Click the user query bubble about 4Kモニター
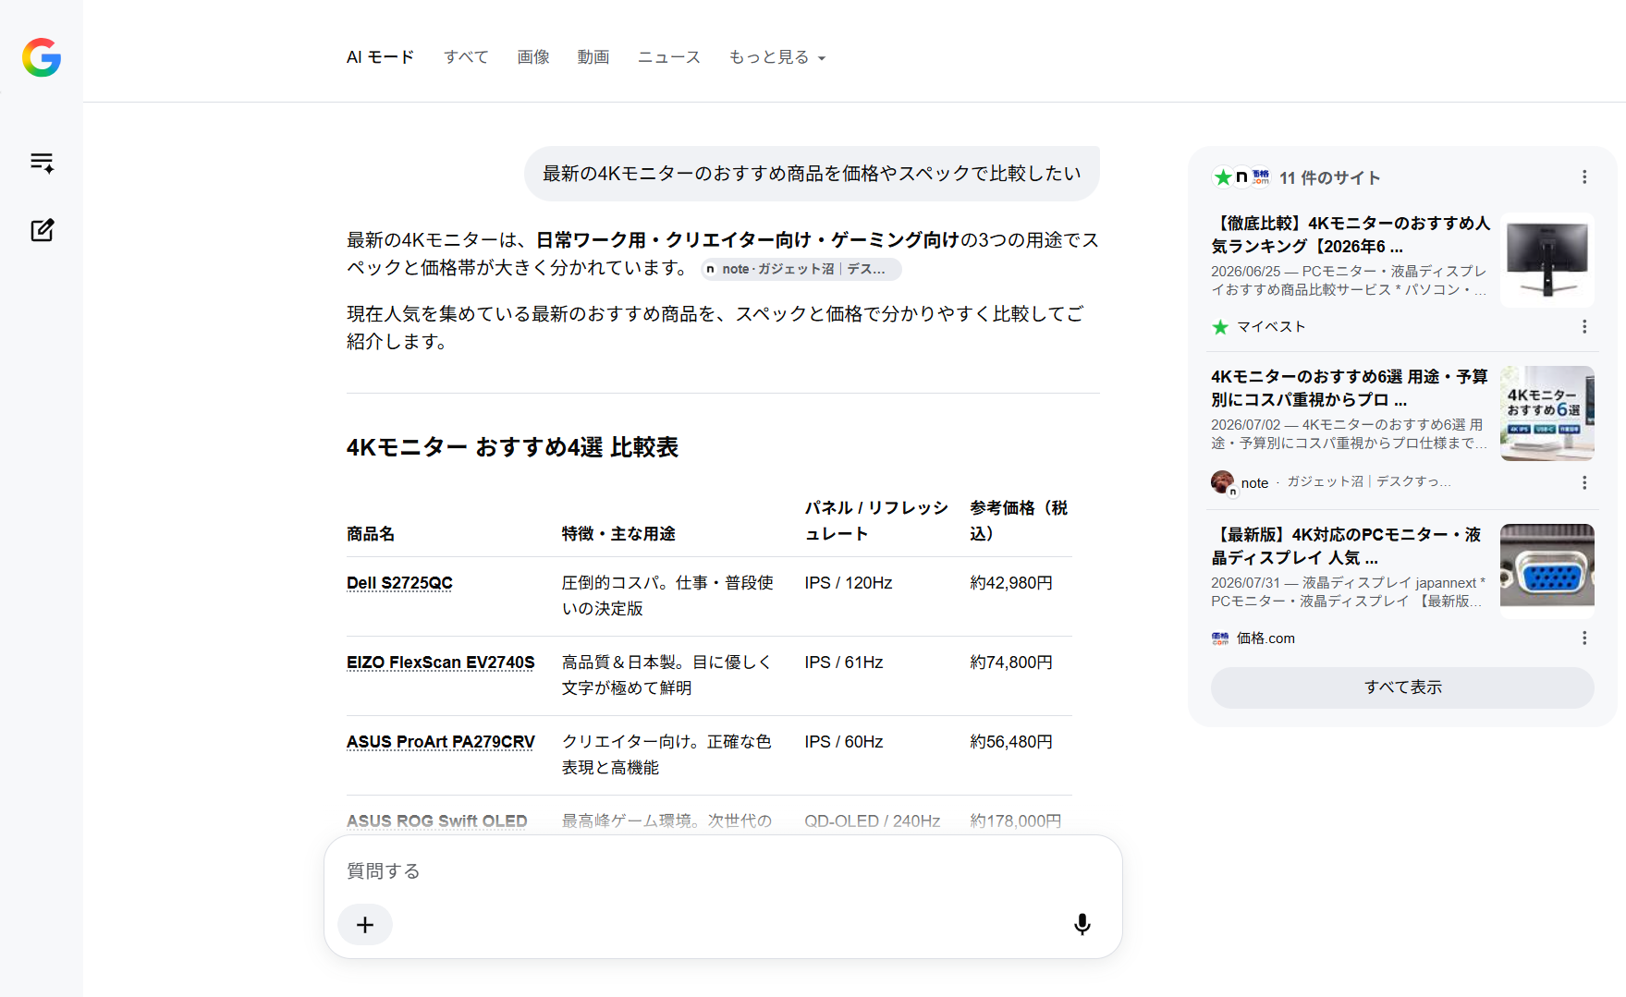1626x997 pixels. tap(812, 174)
